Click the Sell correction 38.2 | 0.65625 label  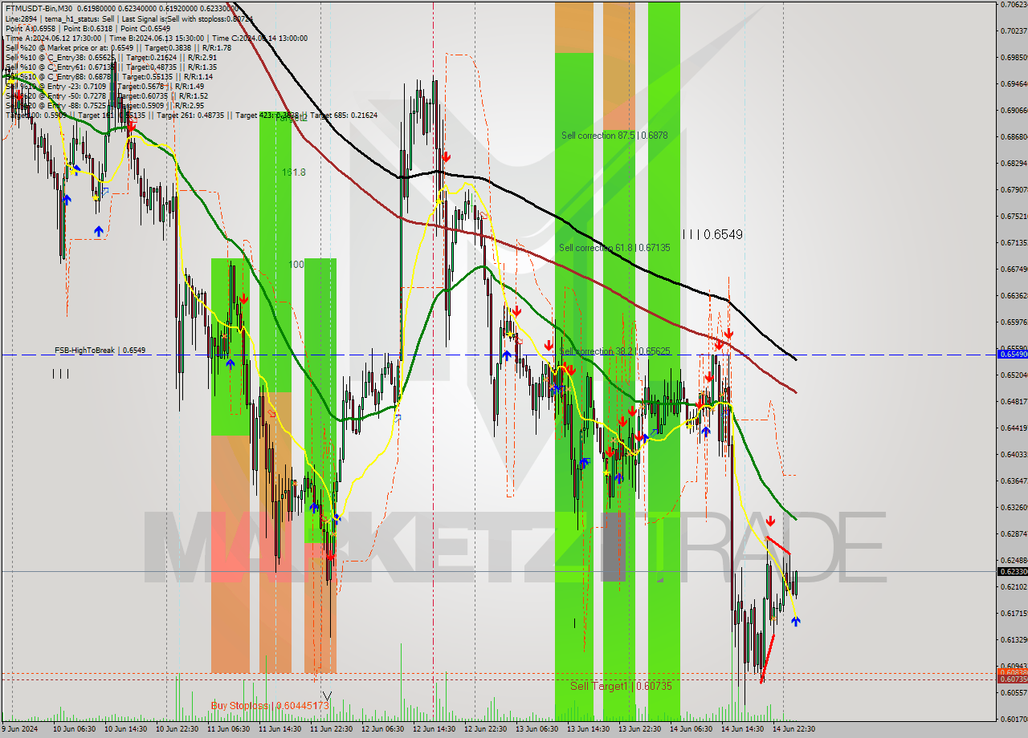(614, 351)
